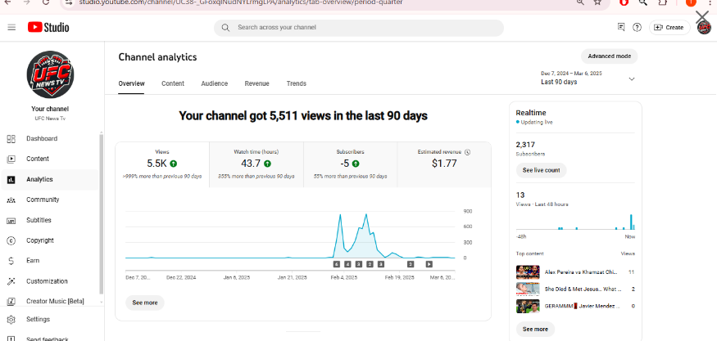Click the green arrow beside -5 subscribers
Viewport: 717px width, 341px height.
[x=356, y=164]
